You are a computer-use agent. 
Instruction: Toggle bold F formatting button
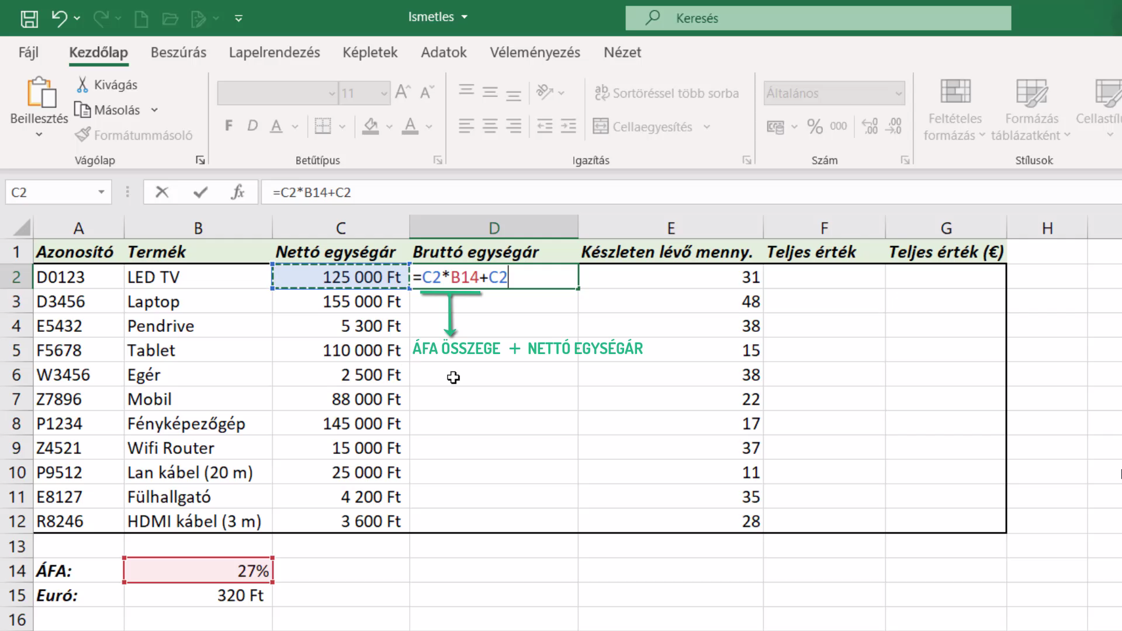coord(229,126)
